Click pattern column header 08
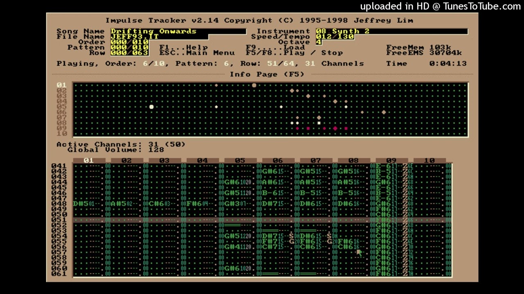The width and height of the screenshot is (524, 294). (354, 160)
